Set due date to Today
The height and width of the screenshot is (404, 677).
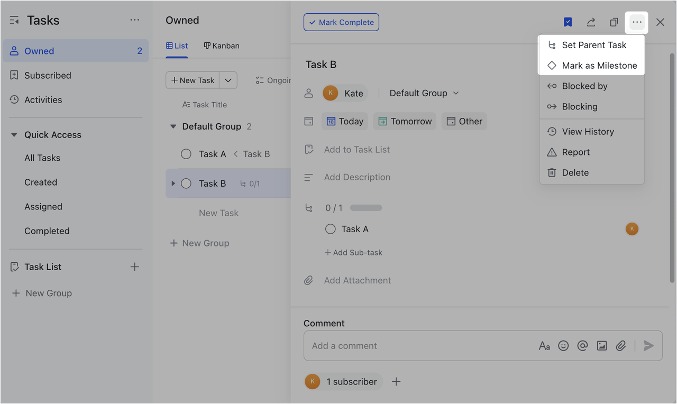[345, 121]
